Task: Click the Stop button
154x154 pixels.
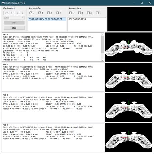Action: coord(14,28)
